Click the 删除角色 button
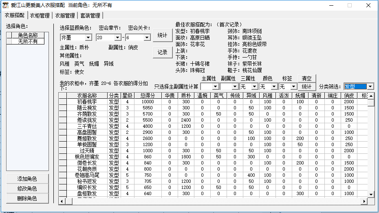This screenshot has height=213, width=379. click(27, 198)
